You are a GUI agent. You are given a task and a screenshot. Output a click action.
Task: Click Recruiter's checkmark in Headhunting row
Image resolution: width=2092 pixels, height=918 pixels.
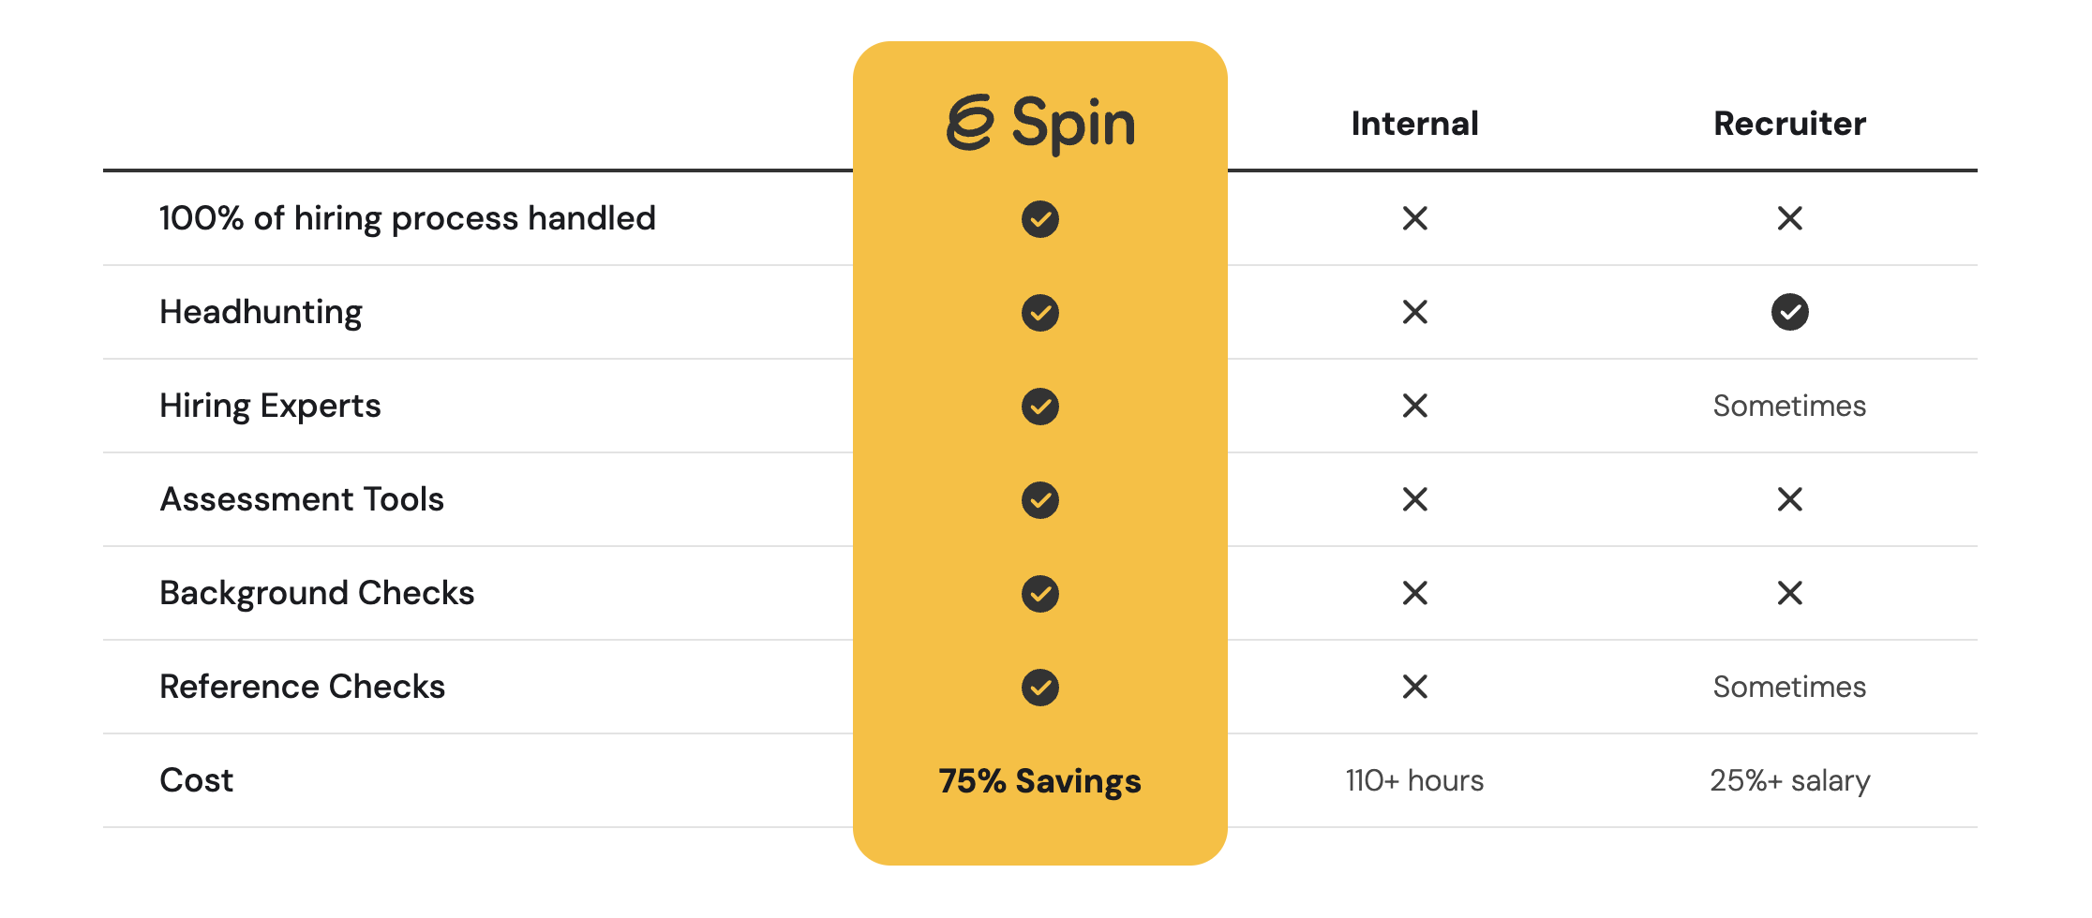1789,312
